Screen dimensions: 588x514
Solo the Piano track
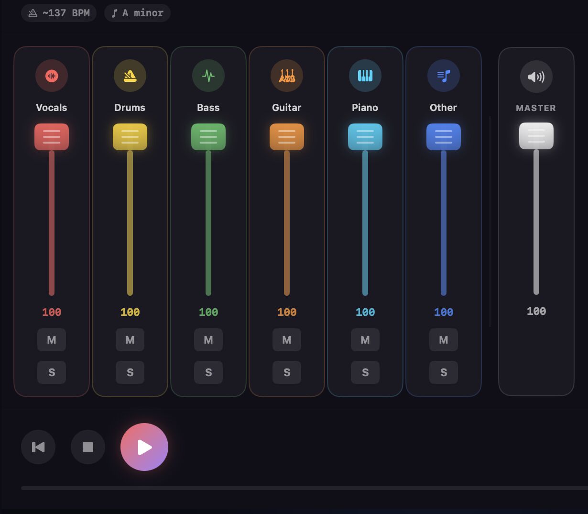[x=365, y=372]
